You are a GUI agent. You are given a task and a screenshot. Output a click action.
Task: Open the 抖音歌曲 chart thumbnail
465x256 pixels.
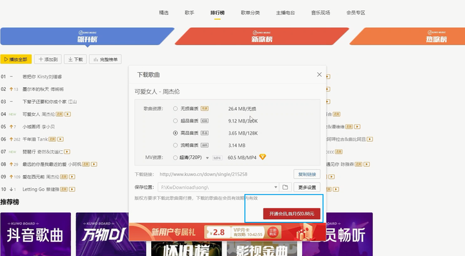pos(36,234)
